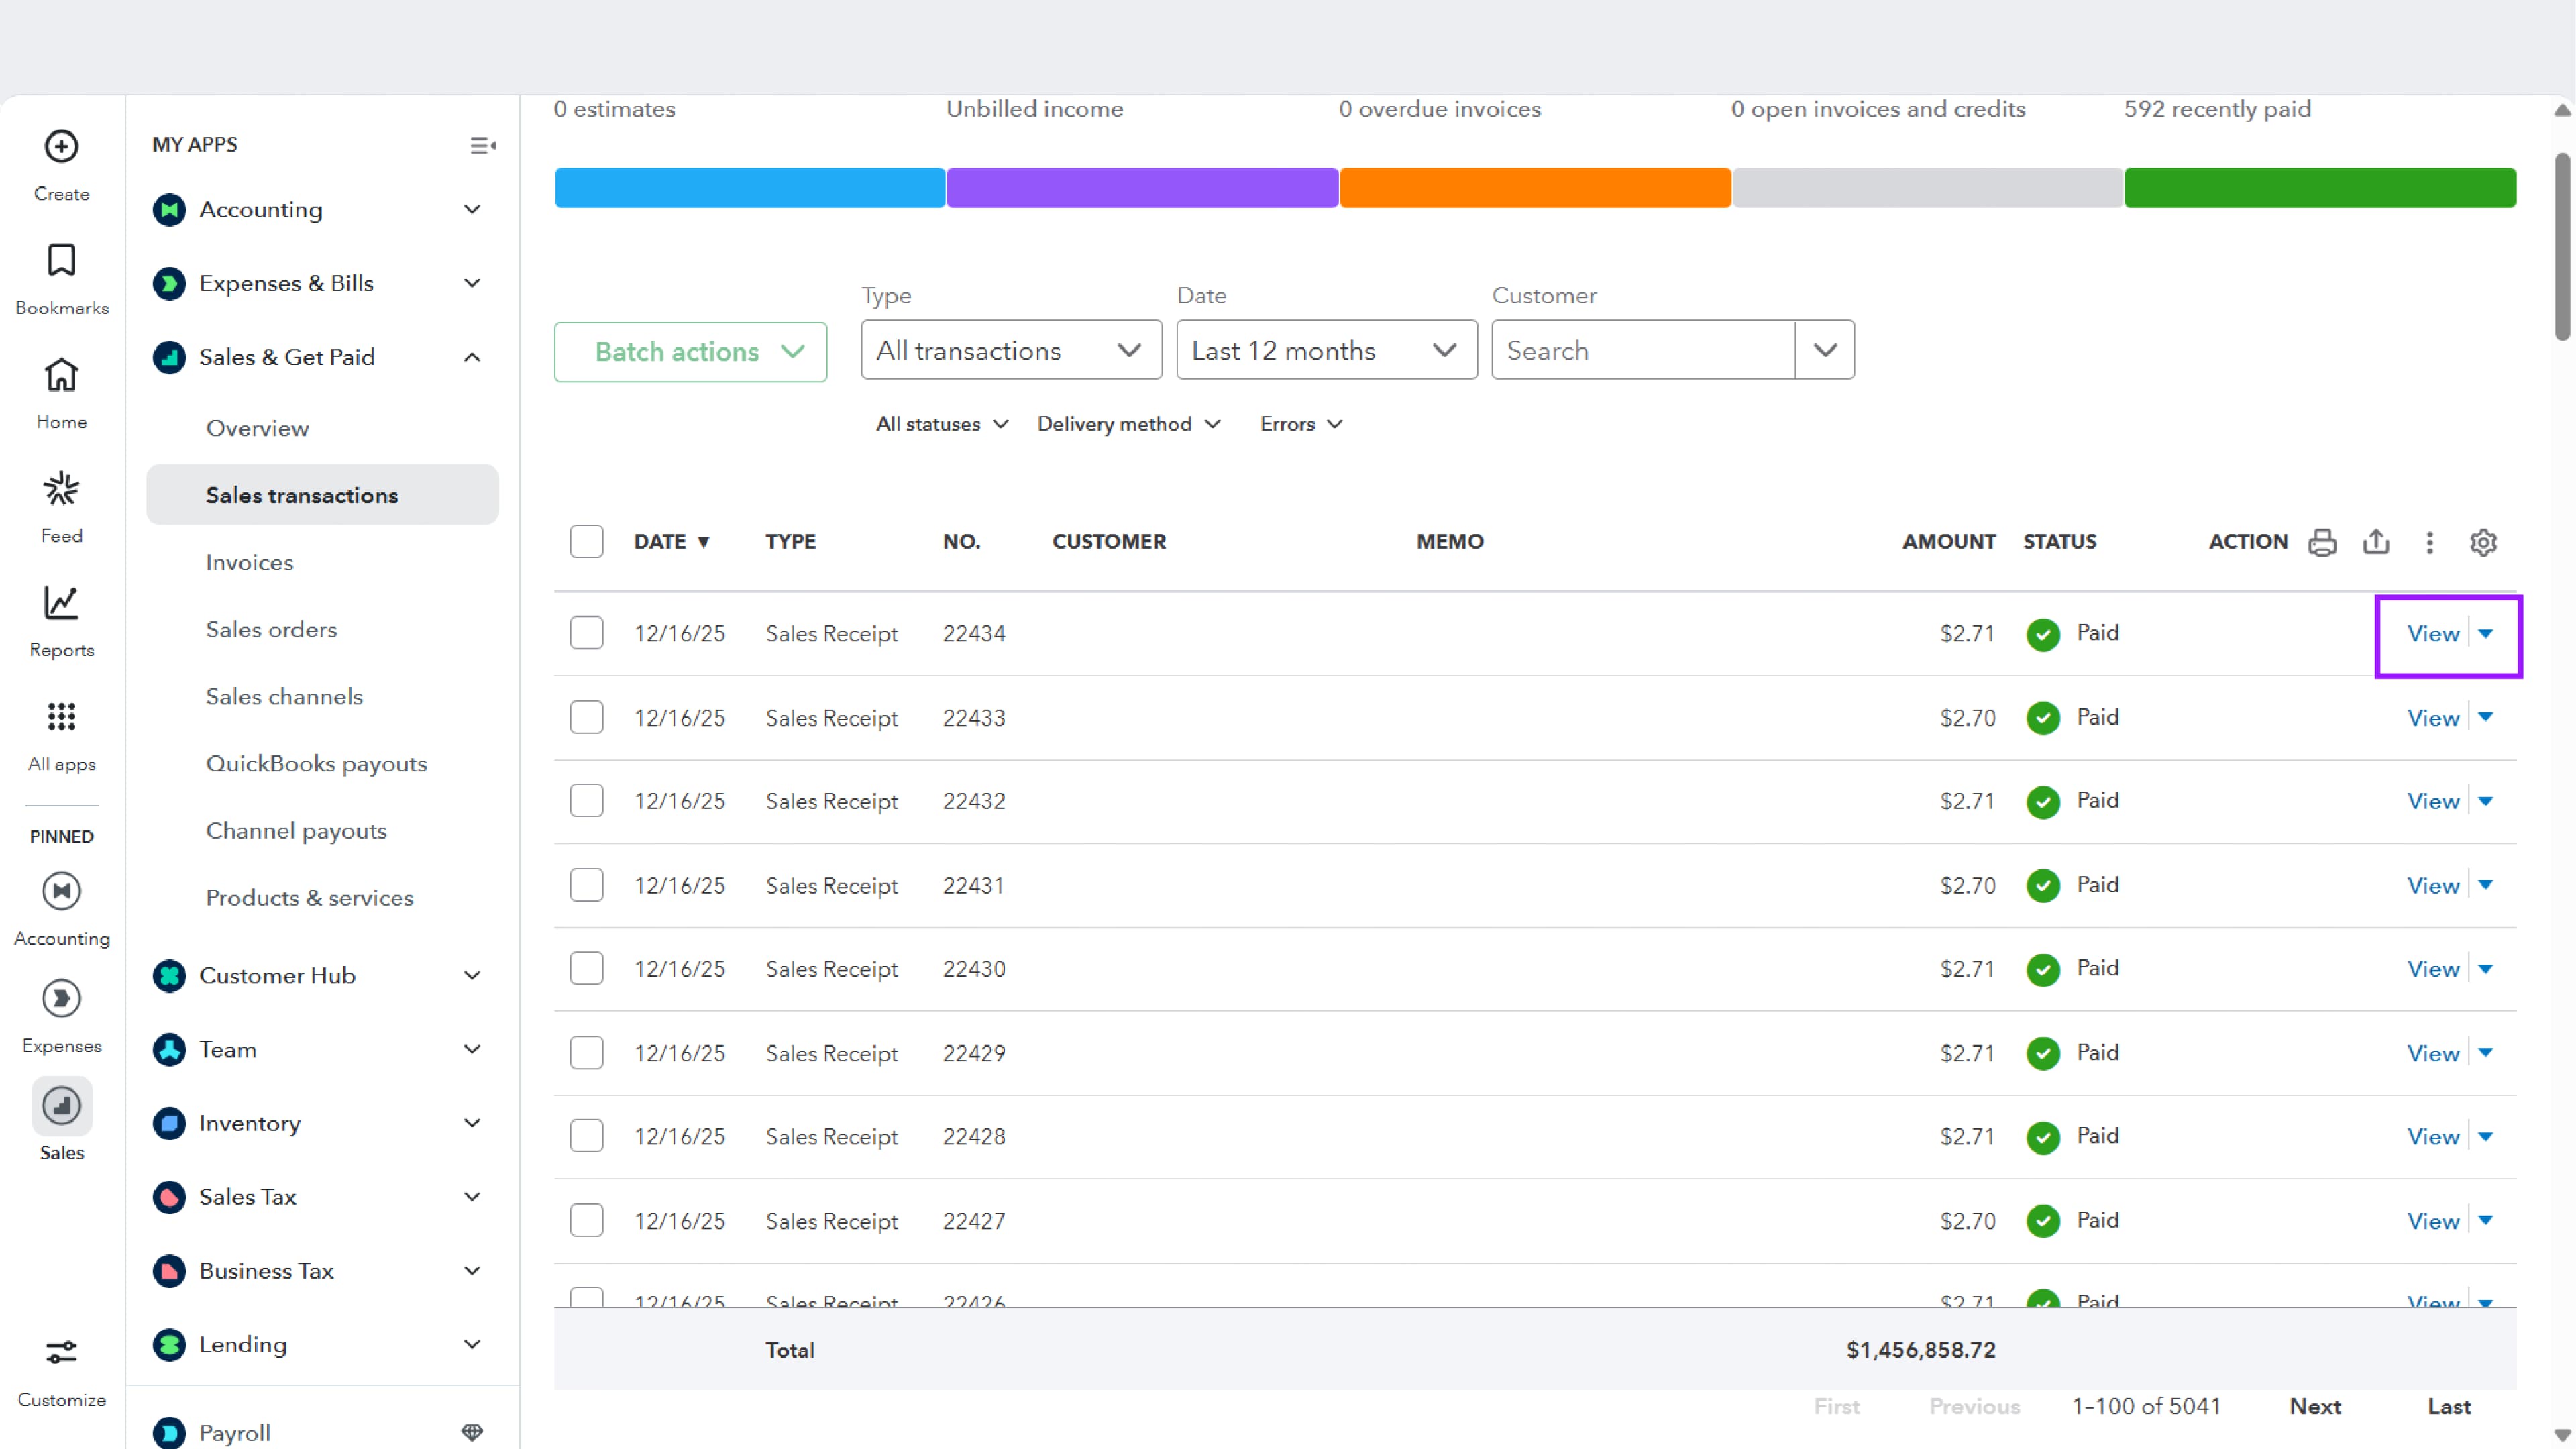Click the print icon in table header
Image resolution: width=2576 pixels, height=1449 pixels.
coord(2322,542)
